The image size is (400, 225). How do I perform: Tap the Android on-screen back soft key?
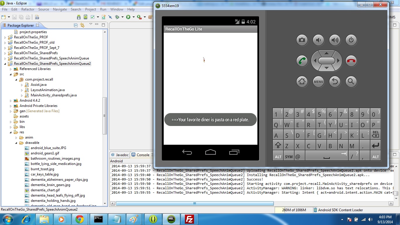(x=187, y=152)
